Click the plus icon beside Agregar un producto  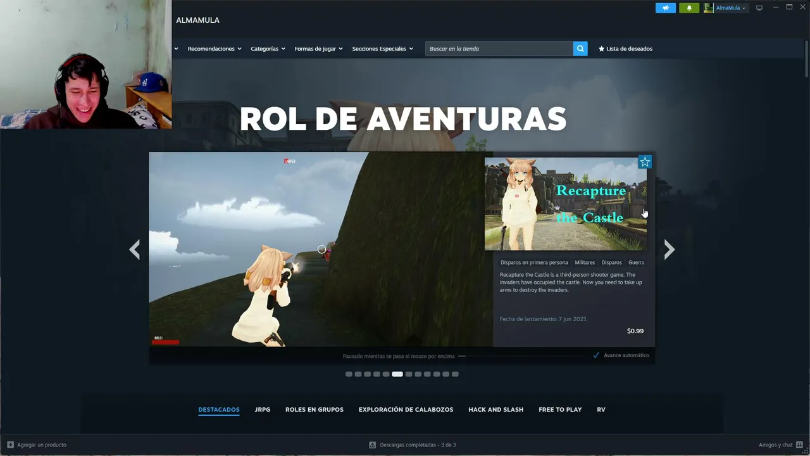pyautogui.click(x=10, y=445)
